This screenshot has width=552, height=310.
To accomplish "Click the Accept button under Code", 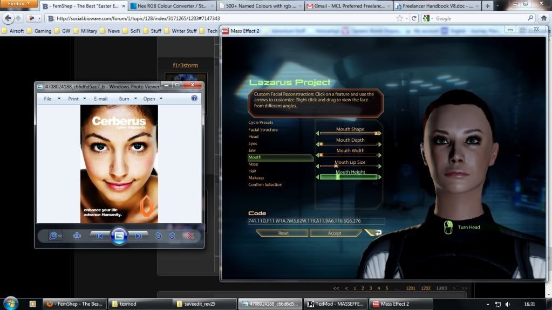I will tap(335, 233).
